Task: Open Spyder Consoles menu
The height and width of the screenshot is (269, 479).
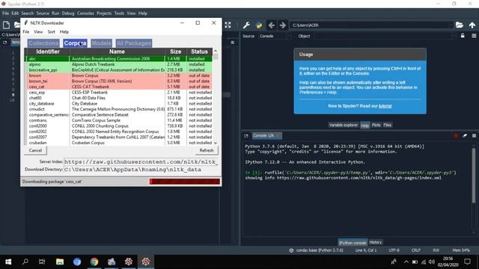Action: [85, 13]
